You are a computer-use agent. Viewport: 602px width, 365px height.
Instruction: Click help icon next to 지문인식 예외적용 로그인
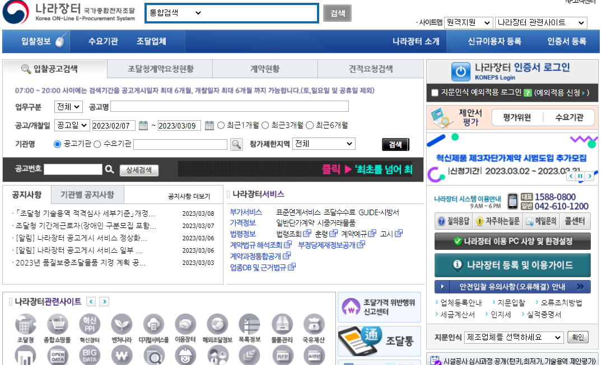pyautogui.click(x=528, y=93)
